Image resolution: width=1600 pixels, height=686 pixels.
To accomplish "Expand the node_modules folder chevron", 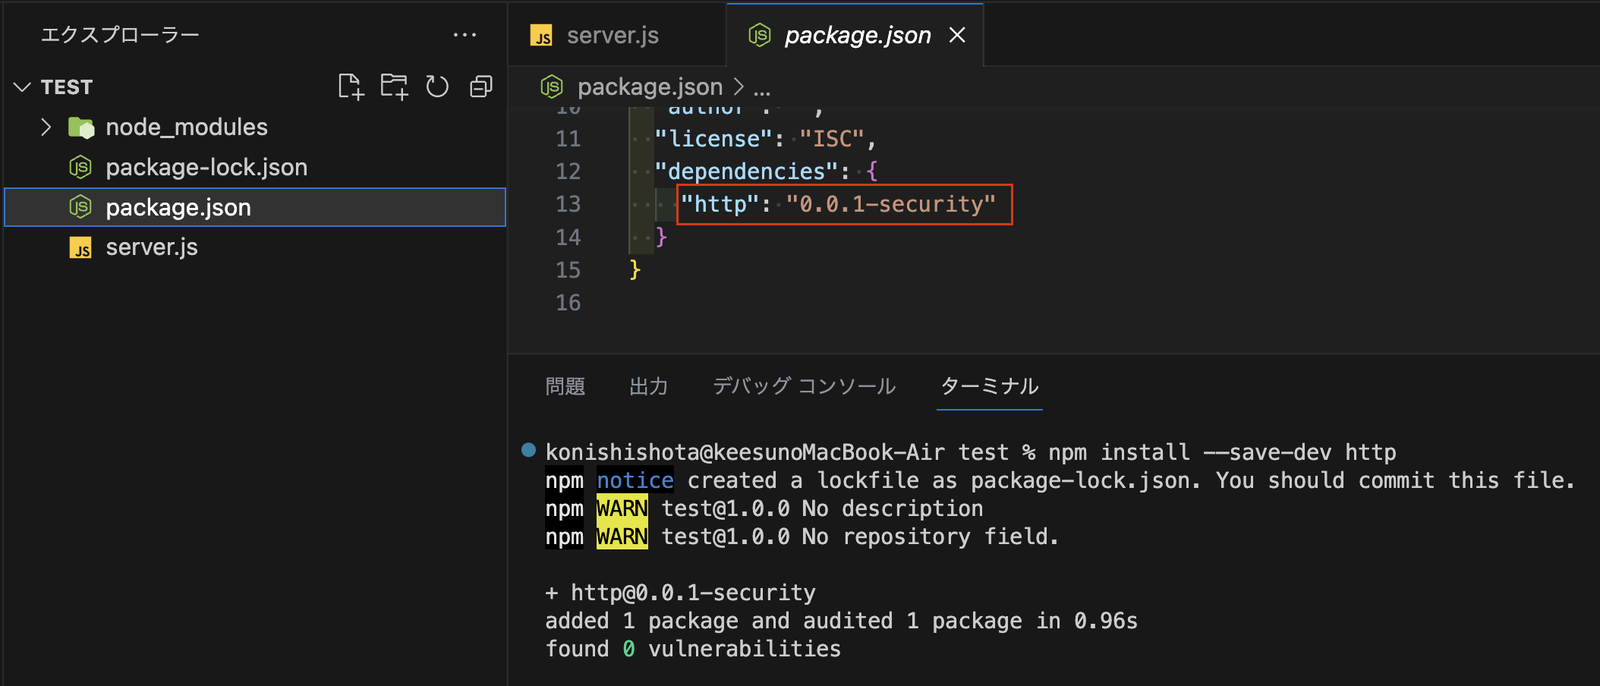I will coord(46,127).
